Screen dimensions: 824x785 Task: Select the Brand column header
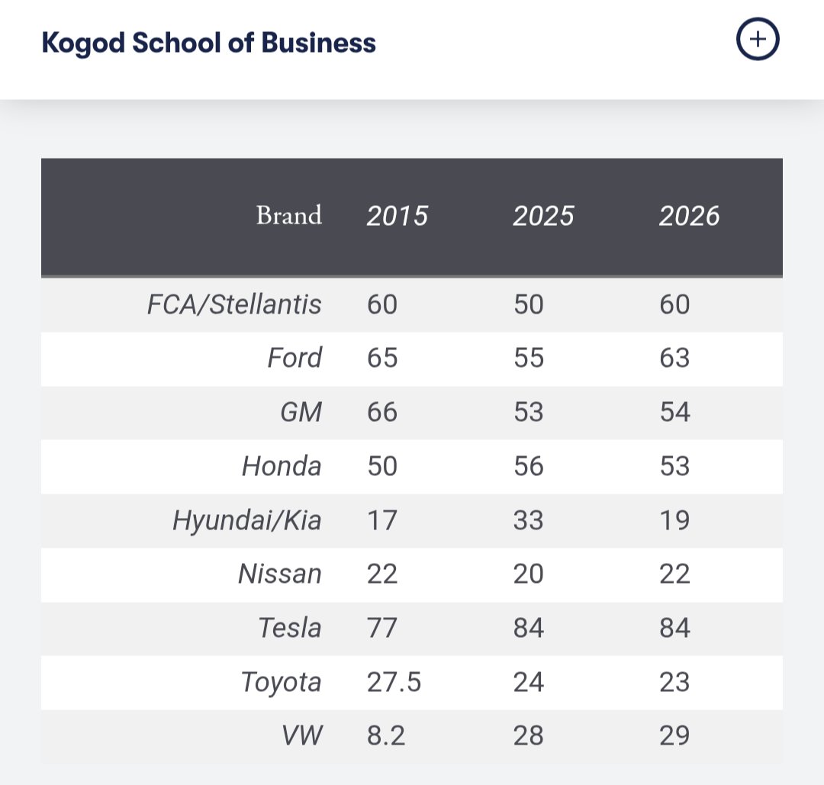[288, 215]
